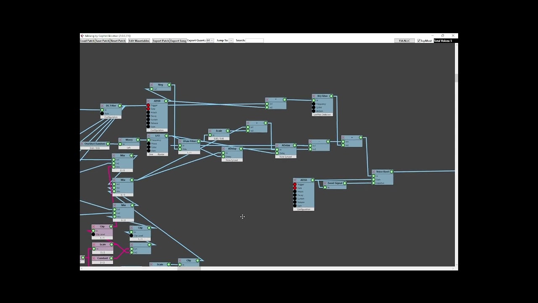Screen dimensions: 538x303
Task: Click the Reset Patch button
Action: coord(118,41)
